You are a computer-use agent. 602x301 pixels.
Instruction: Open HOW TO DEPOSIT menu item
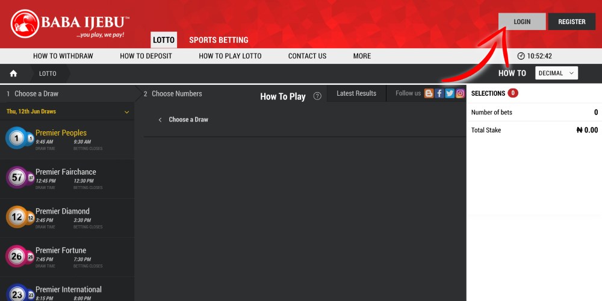[146, 56]
